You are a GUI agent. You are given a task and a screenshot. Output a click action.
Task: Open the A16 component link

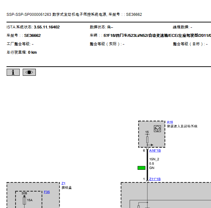[170, 122]
